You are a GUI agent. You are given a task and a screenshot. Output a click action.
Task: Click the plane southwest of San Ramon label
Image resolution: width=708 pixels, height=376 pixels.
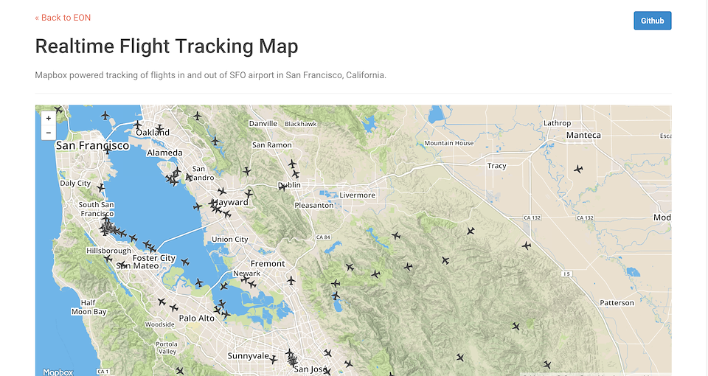(x=247, y=171)
